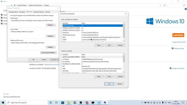Click the Remote settings shield icon
Screen dimensions: 187x105
[x=2, y=18]
